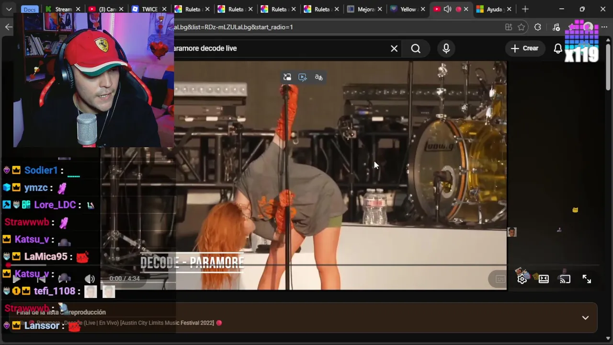Click chat username LaMica95
The width and height of the screenshot is (613, 345).
pos(45,256)
